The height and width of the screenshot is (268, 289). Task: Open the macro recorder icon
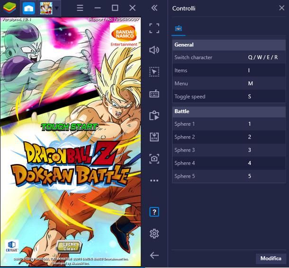pos(154,115)
